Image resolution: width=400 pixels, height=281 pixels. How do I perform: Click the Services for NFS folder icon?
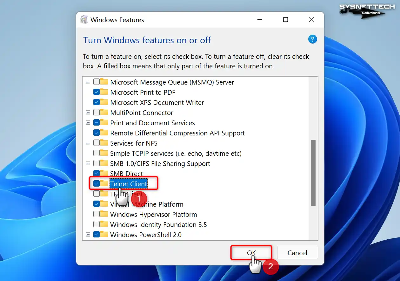[x=104, y=143]
